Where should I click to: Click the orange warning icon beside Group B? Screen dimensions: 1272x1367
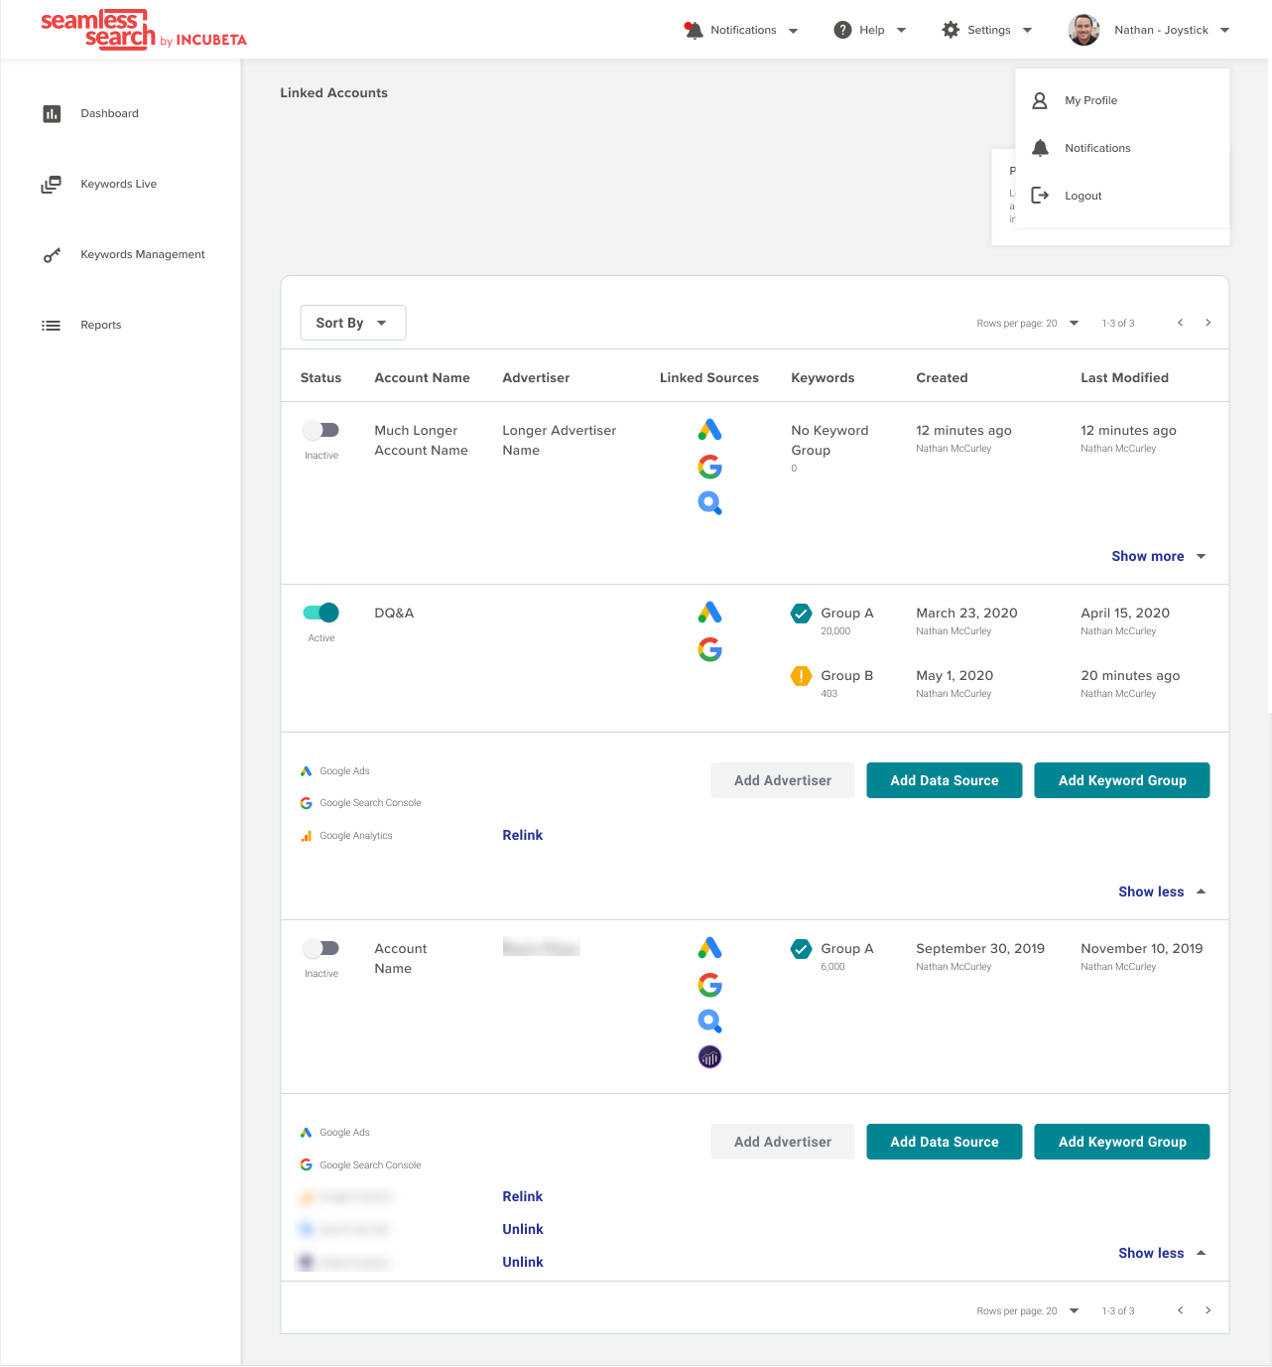801,676
